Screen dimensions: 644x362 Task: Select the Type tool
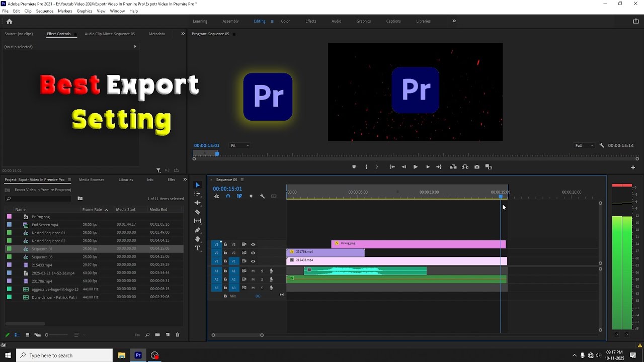tap(197, 248)
